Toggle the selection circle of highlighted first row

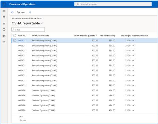coord(15,40)
